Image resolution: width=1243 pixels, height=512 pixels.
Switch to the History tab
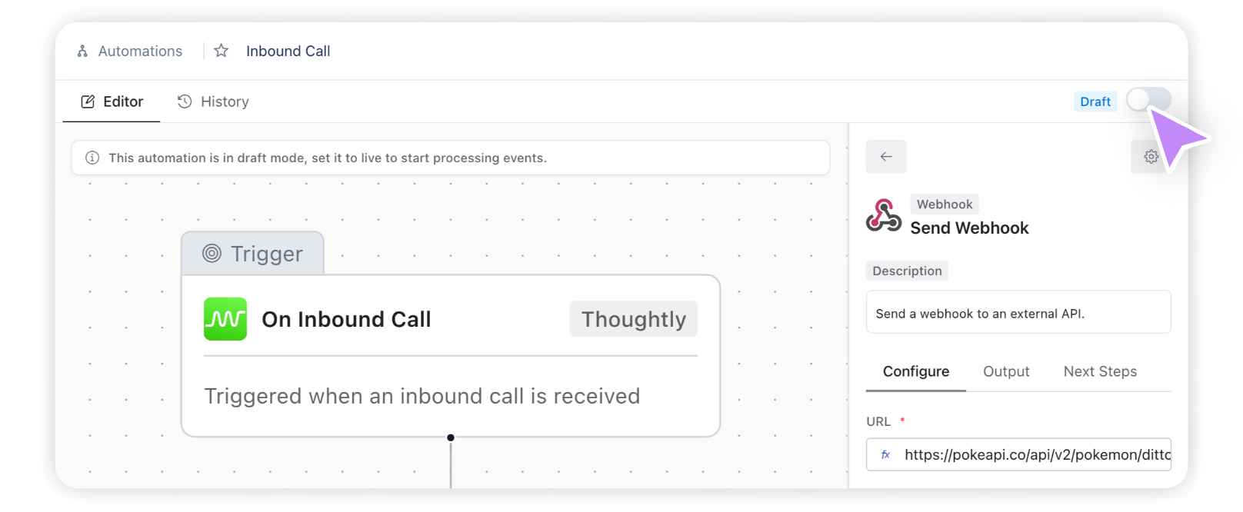click(x=213, y=101)
